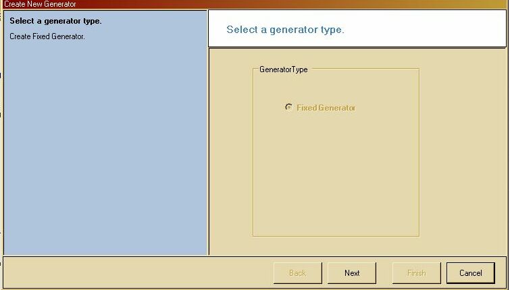This screenshot has width=510, height=290.
Task: Focus the Create New Generator title bar
Action: (x=255, y=4)
